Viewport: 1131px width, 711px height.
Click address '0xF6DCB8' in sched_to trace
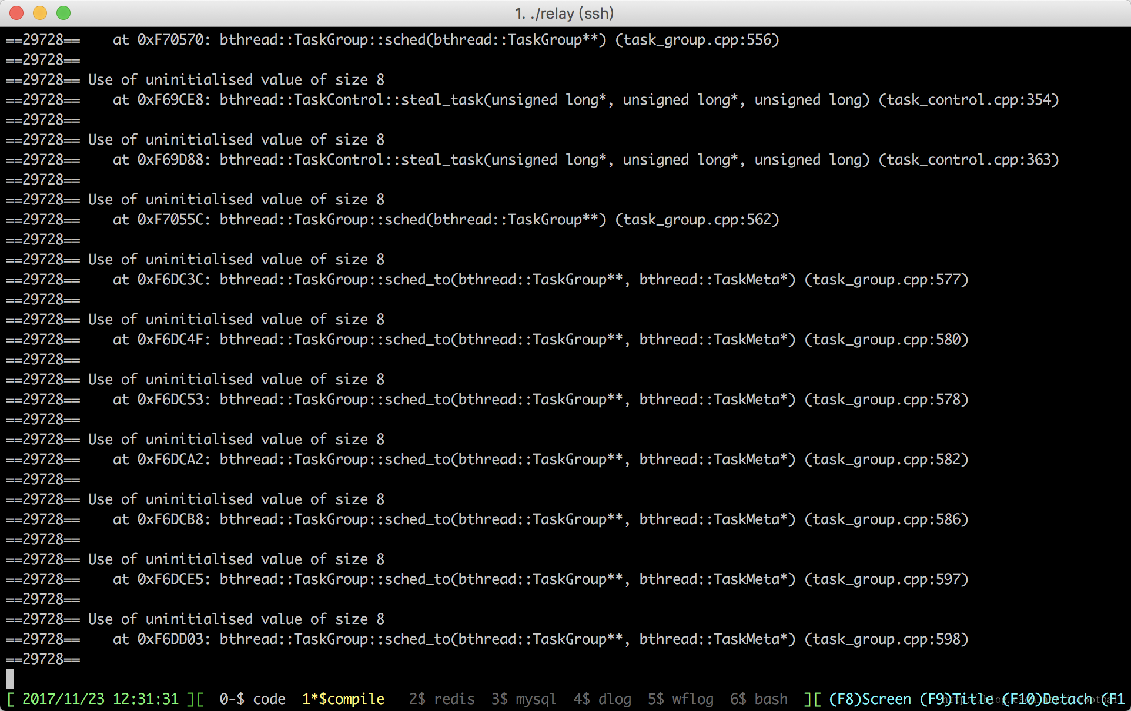[170, 519]
